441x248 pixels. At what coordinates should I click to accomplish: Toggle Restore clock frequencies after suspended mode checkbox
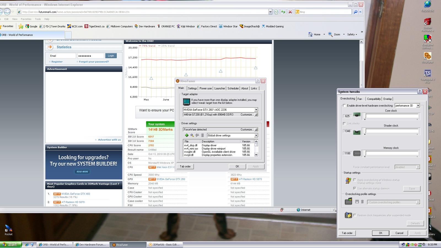tap(355, 215)
